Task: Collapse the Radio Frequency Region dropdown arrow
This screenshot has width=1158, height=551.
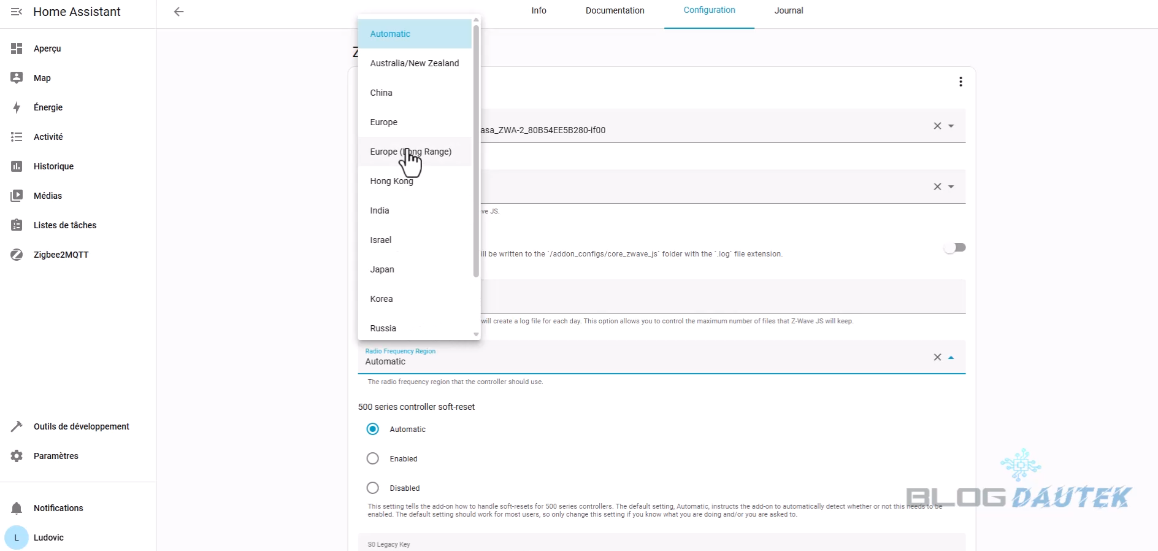Action: pyautogui.click(x=951, y=357)
